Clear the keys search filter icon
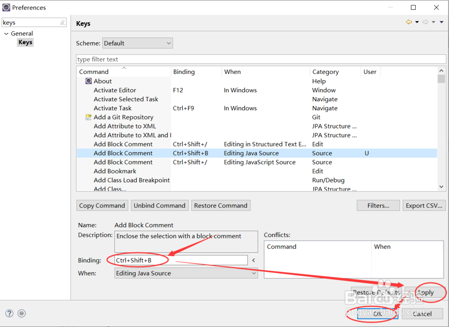 tap(63, 22)
